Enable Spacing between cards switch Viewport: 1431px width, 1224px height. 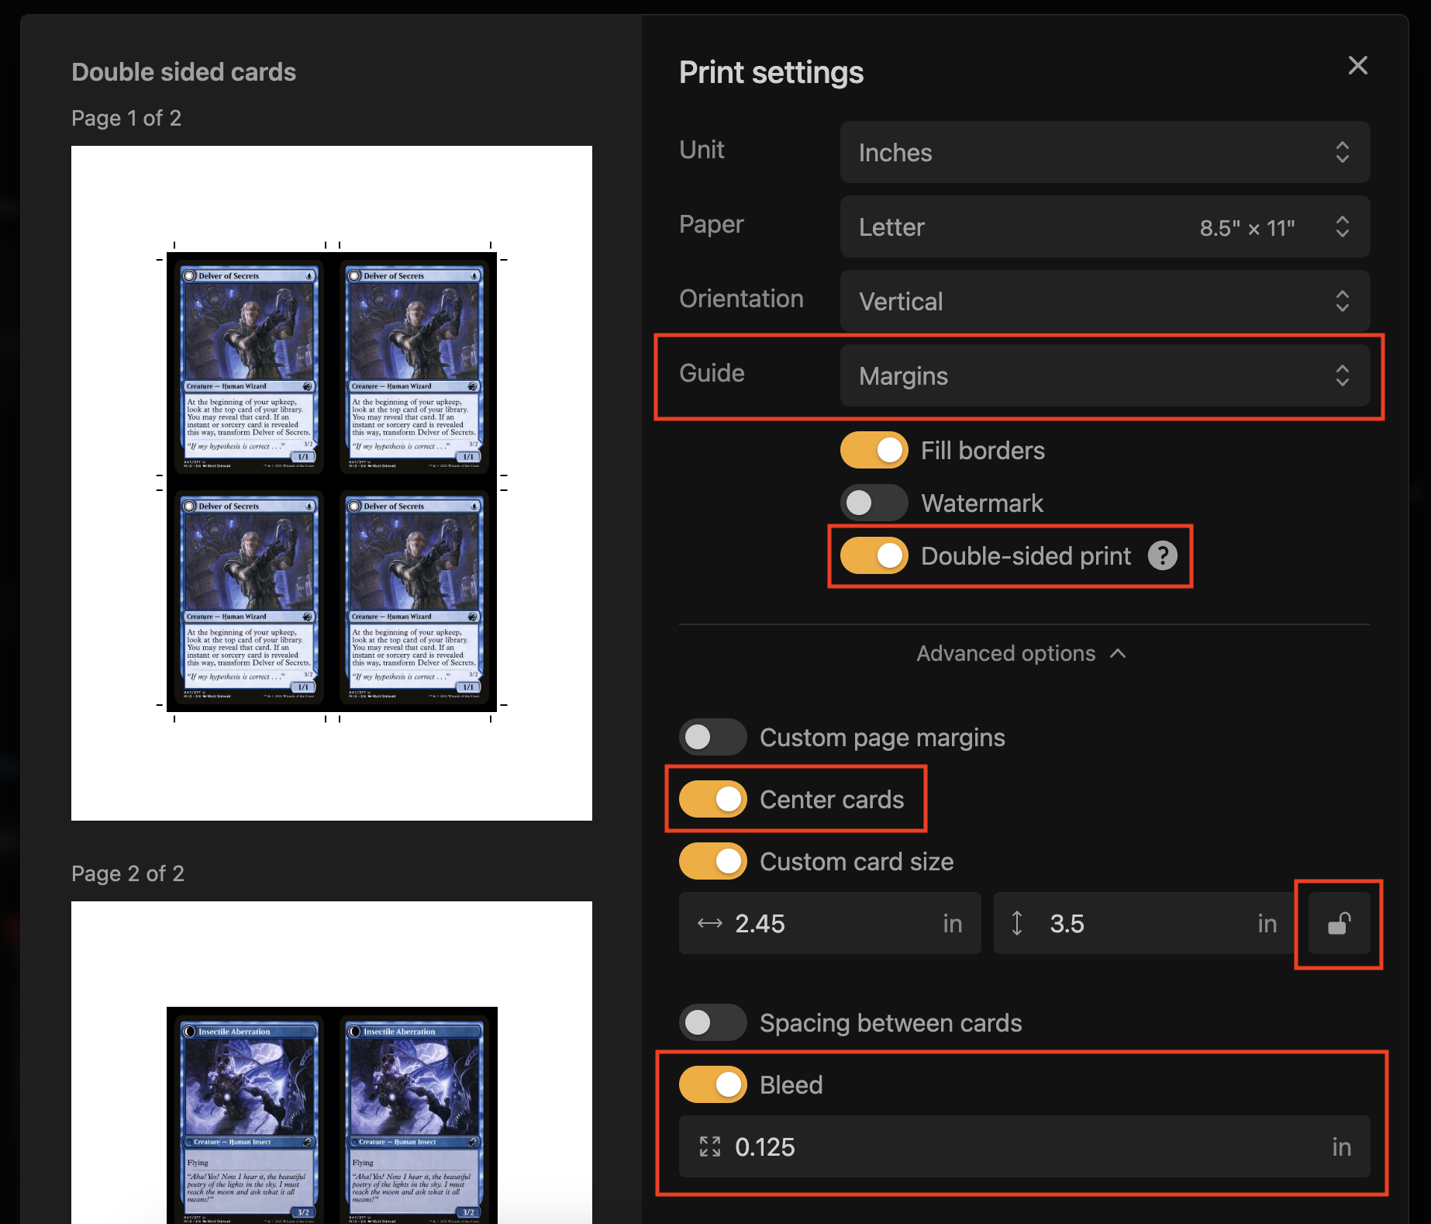(x=713, y=1022)
